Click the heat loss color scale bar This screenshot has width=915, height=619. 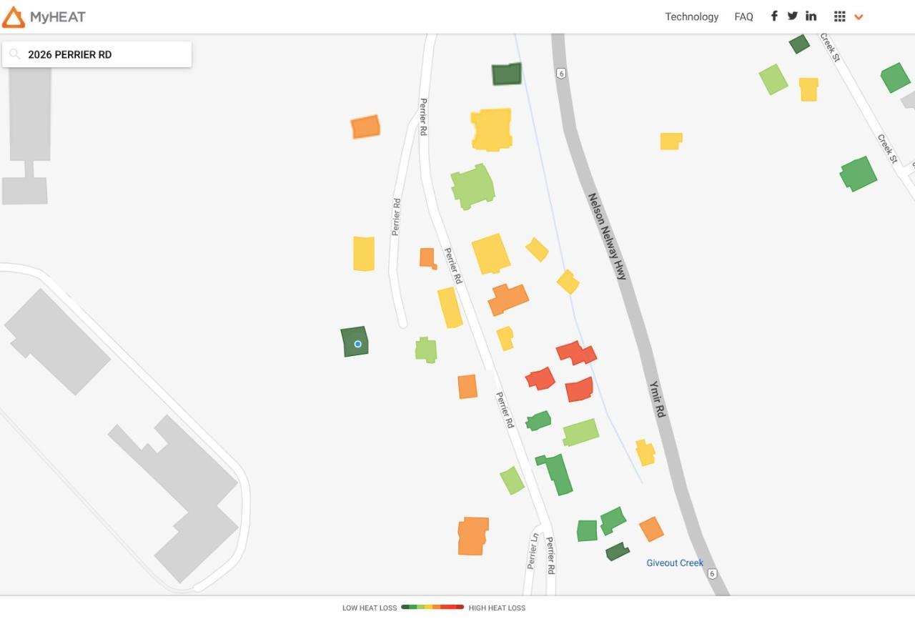coord(432,608)
